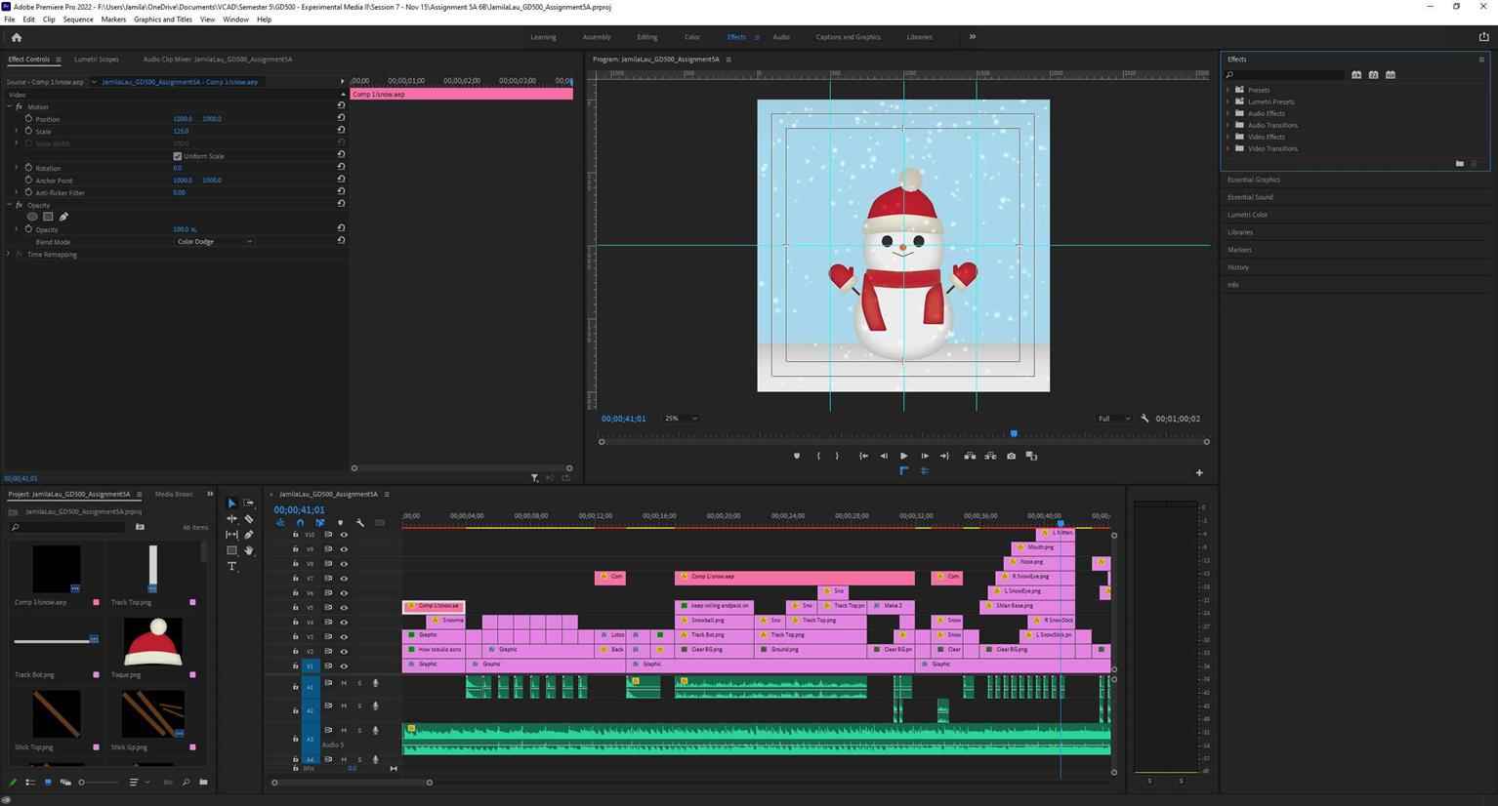Screen dimensions: 1498x806
Task: Switch to the Editing workspace
Action: [x=647, y=37]
